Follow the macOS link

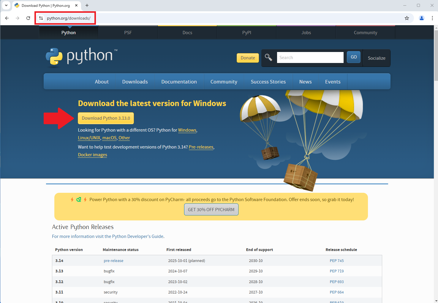[109, 138]
